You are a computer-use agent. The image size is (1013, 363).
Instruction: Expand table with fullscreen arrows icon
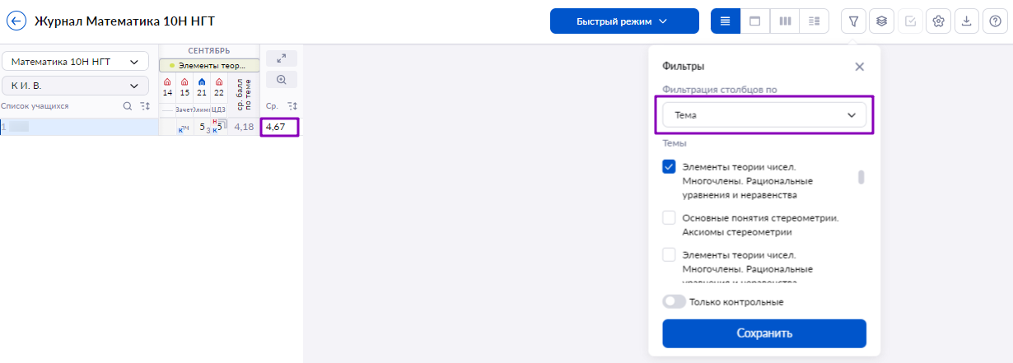(x=282, y=58)
